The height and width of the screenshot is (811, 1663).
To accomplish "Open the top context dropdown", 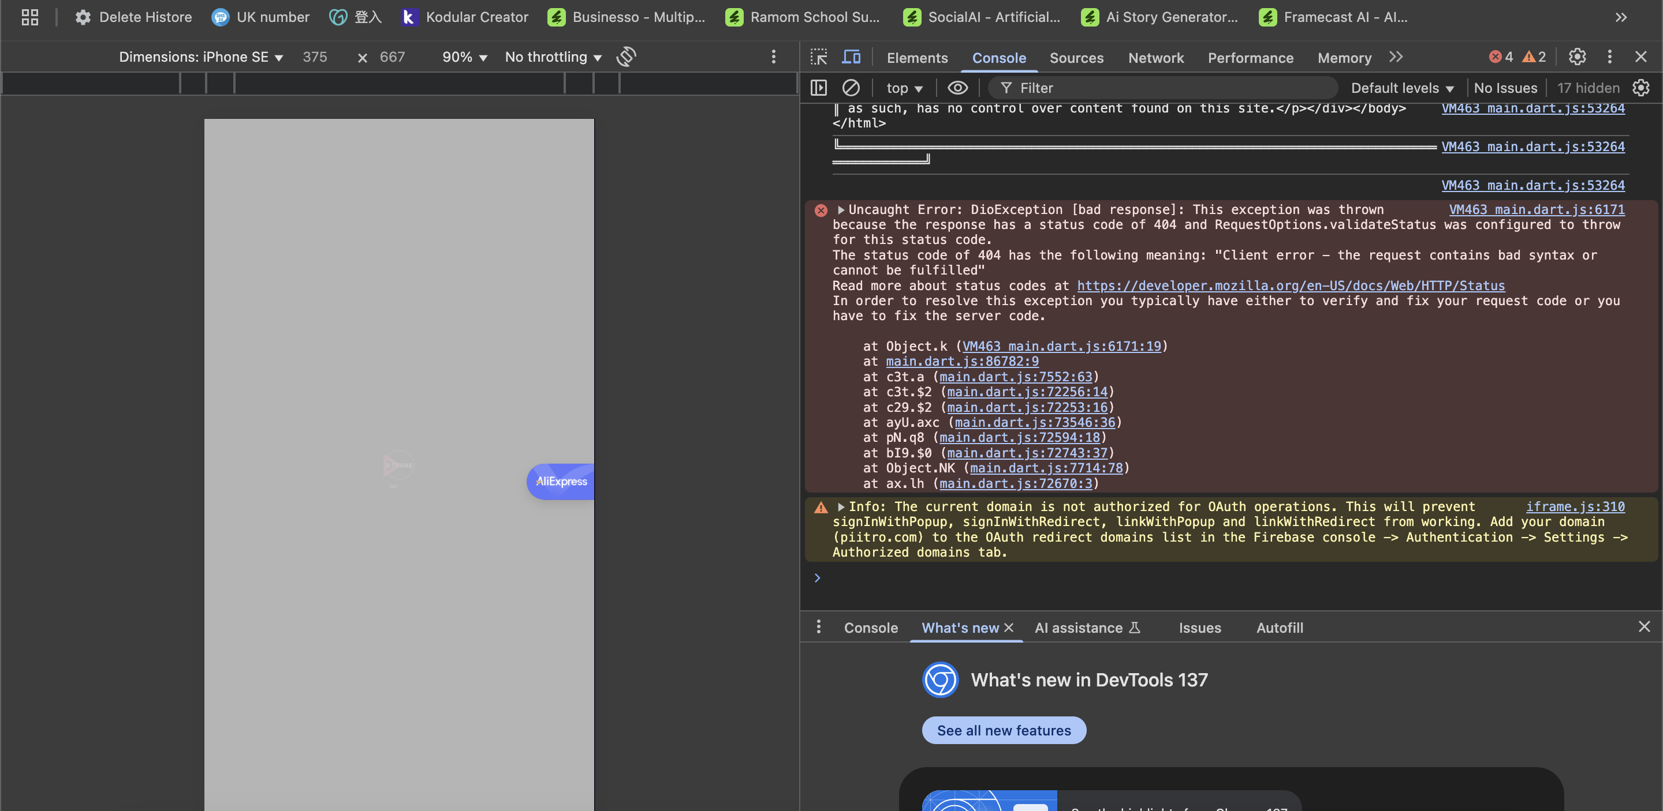I will pos(904,88).
